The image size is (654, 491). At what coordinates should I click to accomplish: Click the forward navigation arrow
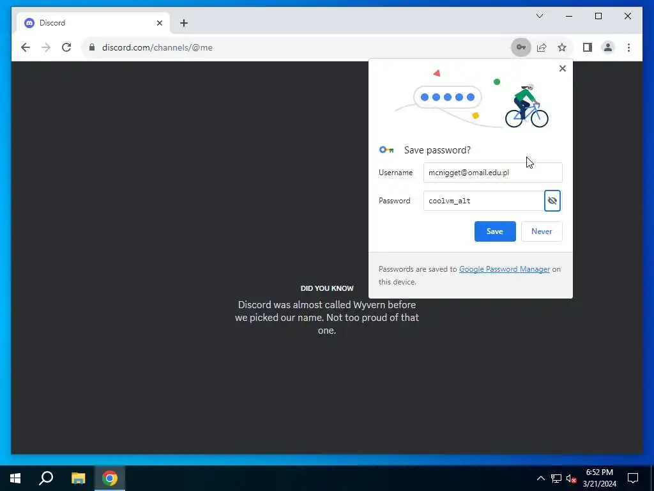click(x=46, y=47)
